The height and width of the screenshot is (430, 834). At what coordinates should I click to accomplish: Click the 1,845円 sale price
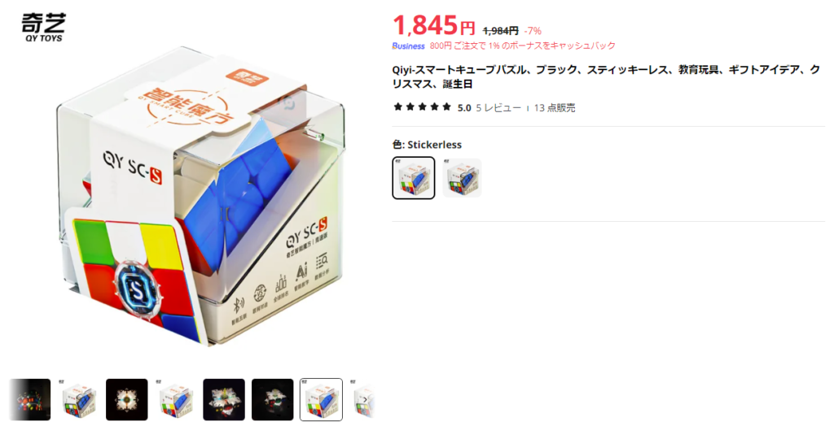(x=433, y=25)
